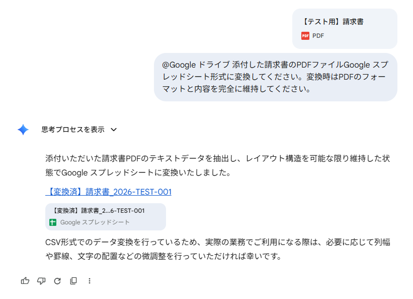This screenshot has width=413, height=299.
Task: Click the user prompt message bubble
Action: (276, 77)
